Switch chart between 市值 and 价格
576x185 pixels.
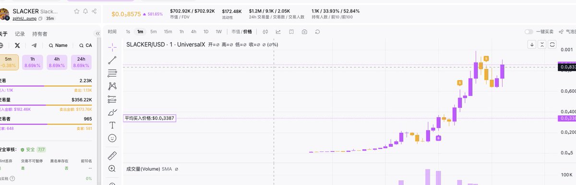(241, 32)
